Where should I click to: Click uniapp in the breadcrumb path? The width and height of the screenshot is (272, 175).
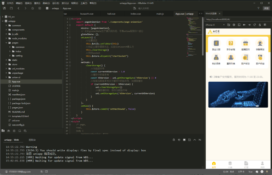coord(55,8)
